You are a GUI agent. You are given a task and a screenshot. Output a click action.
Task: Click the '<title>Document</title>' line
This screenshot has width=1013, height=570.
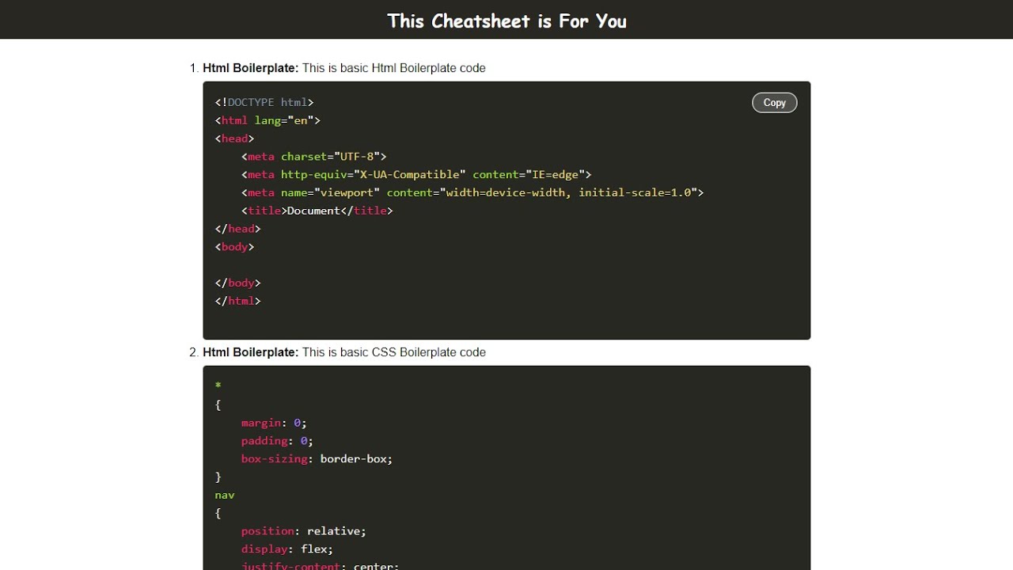click(x=317, y=211)
